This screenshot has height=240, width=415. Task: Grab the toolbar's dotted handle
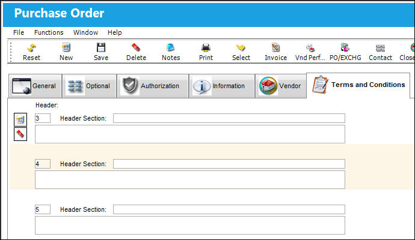(x=11, y=52)
